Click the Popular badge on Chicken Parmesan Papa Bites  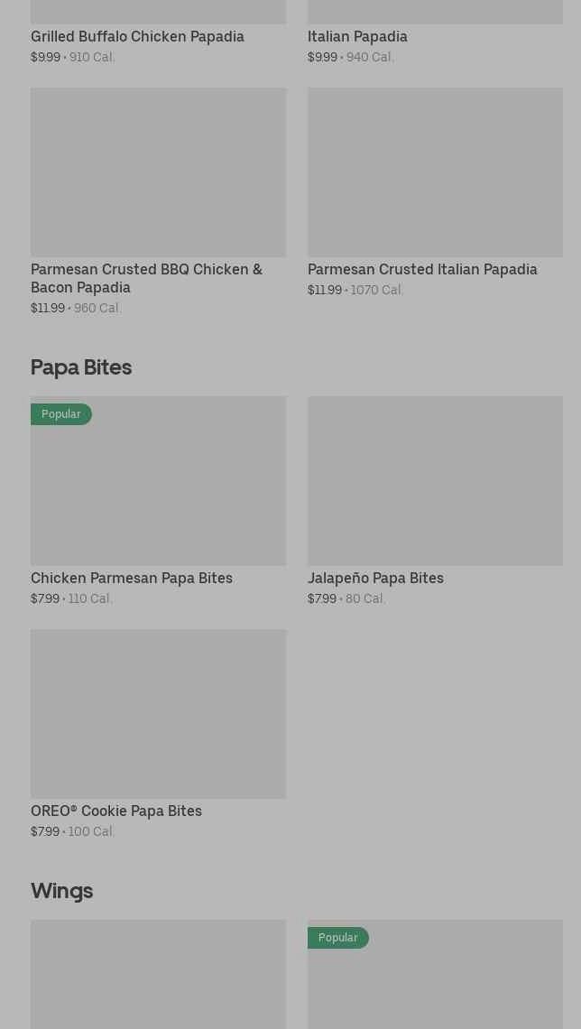click(61, 414)
